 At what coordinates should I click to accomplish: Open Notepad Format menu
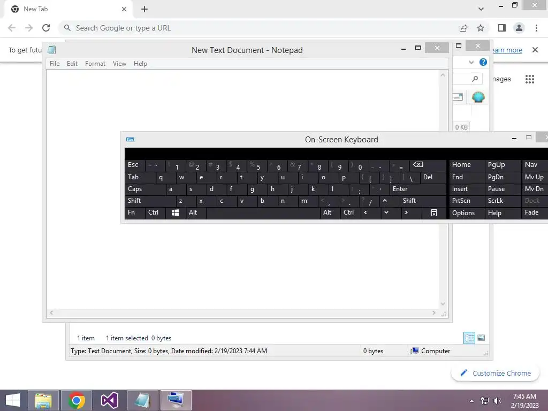[95, 64]
